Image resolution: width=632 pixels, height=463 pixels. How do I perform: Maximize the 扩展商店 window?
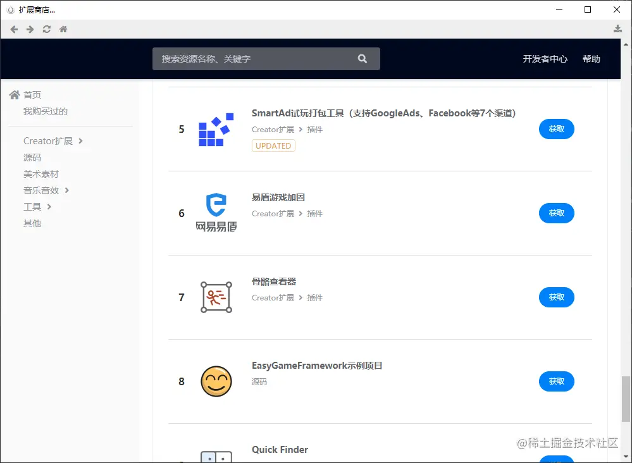coord(588,9)
